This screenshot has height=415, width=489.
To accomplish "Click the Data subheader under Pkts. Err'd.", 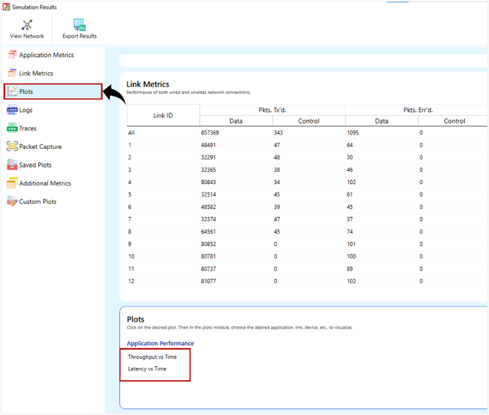I will point(381,121).
